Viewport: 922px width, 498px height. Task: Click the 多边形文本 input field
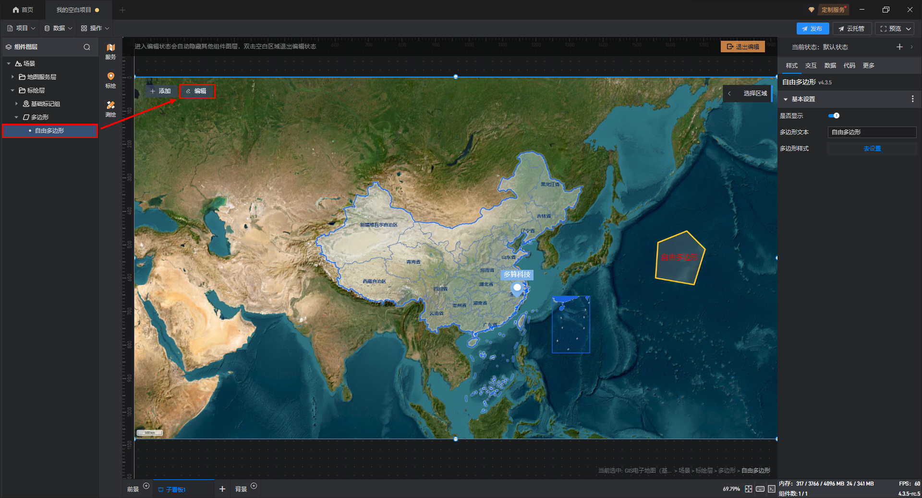(872, 132)
